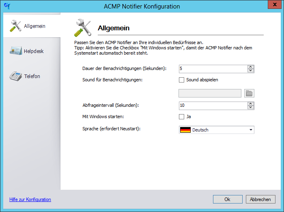The height and width of the screenshot is (212, 284).
Task: Close the ACMP Notifier Konfiguration window
Action: (275, 4)
